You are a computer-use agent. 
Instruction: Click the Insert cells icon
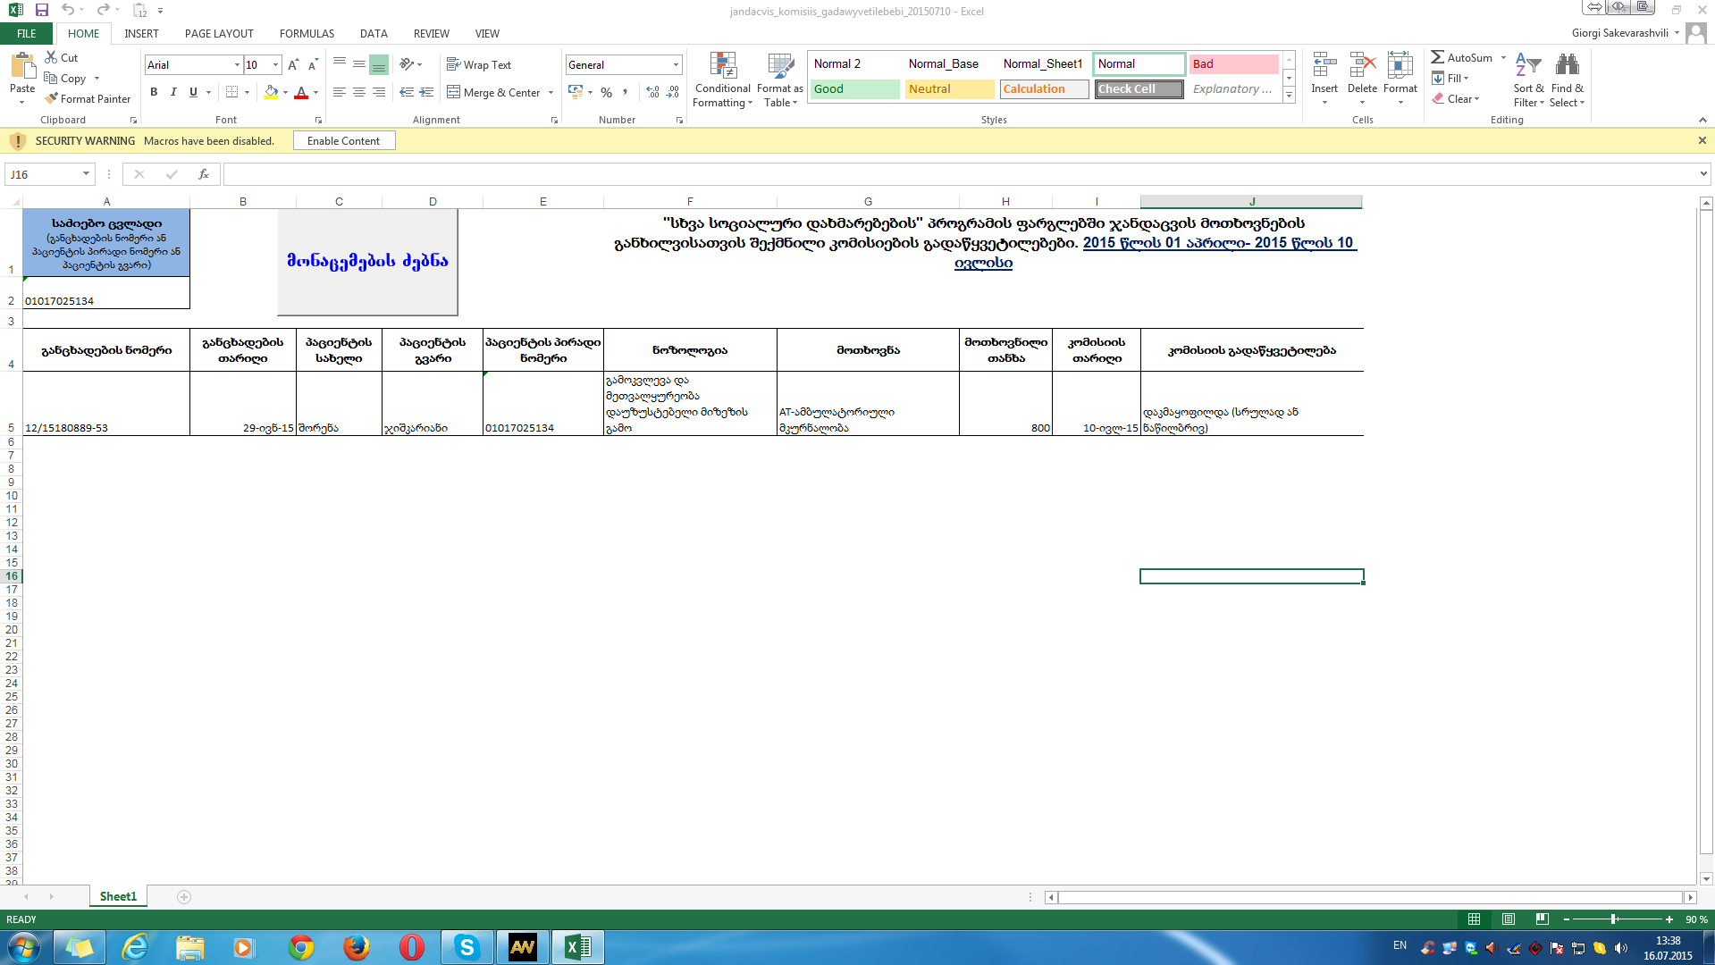click(x=1324, y=66)
